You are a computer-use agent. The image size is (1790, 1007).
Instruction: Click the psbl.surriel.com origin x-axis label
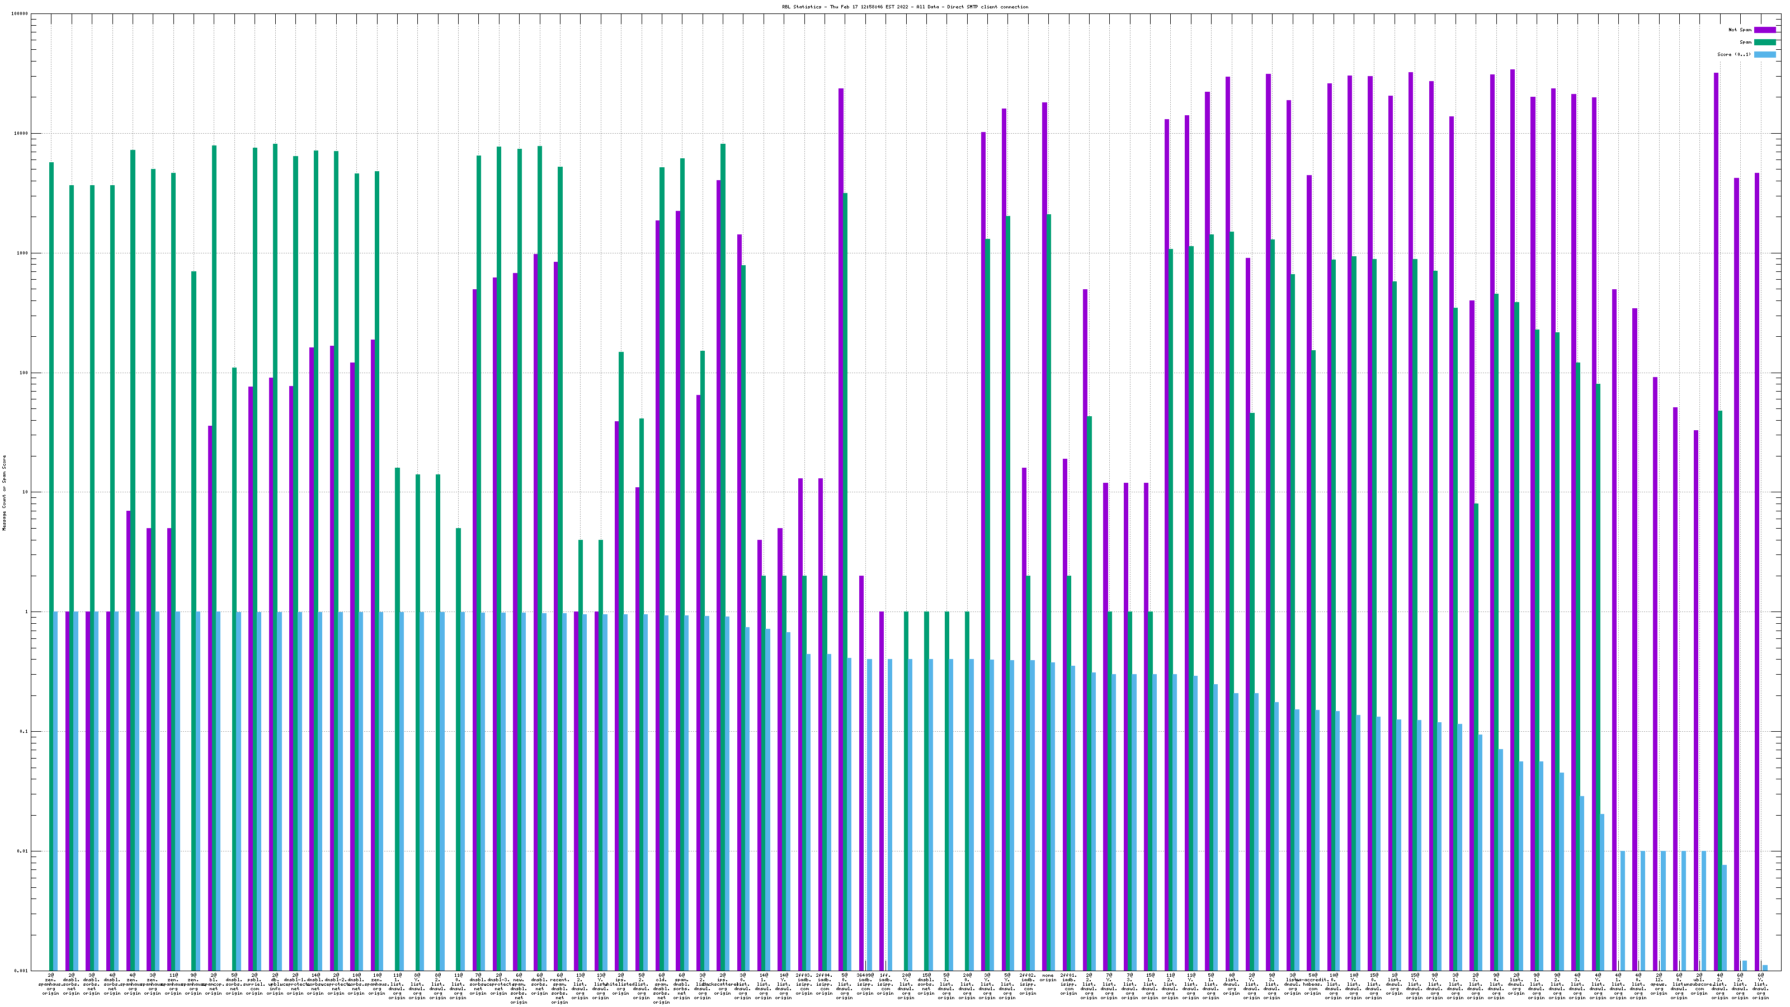[255, 984]
